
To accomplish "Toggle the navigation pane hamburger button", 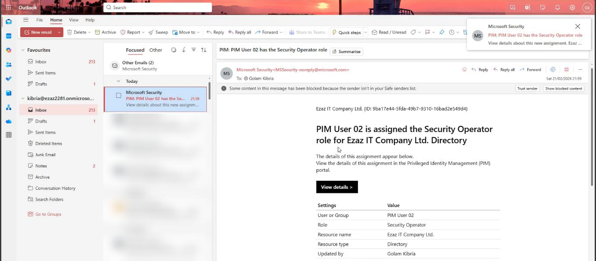I will pos(25,20).
